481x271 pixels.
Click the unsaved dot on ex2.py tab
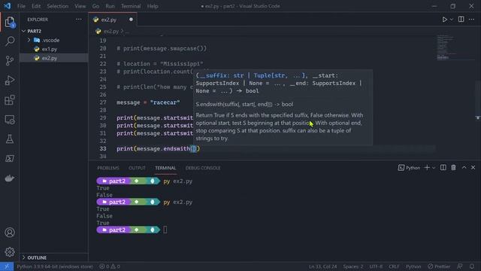point(131,20)
